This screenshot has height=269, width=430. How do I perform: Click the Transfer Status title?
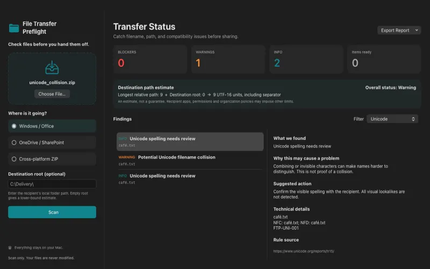(x=144, y=26)
